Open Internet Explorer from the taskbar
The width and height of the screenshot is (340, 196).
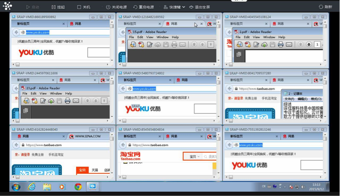(32, 187)
